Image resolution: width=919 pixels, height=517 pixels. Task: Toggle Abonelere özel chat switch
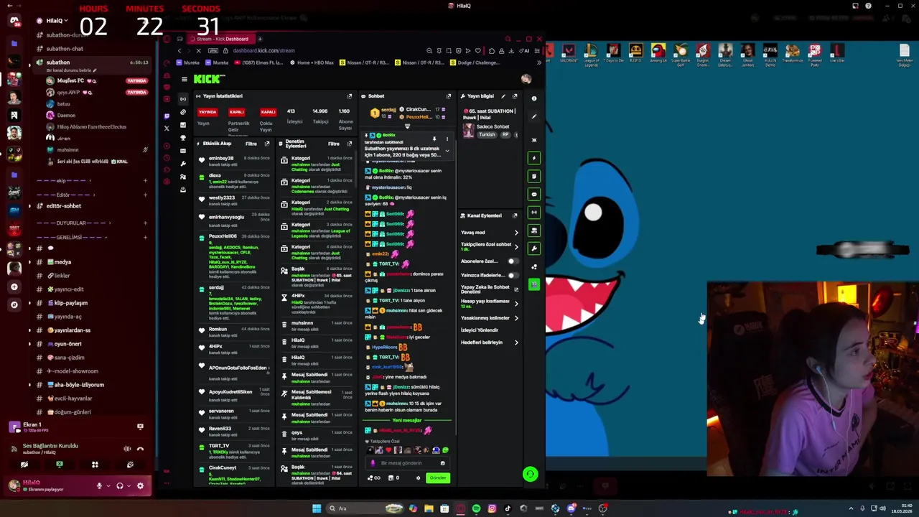(512, 261)
